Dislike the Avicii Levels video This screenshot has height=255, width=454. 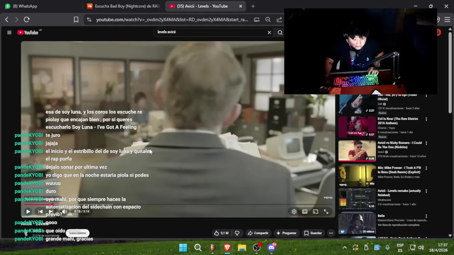pos(237,233)
